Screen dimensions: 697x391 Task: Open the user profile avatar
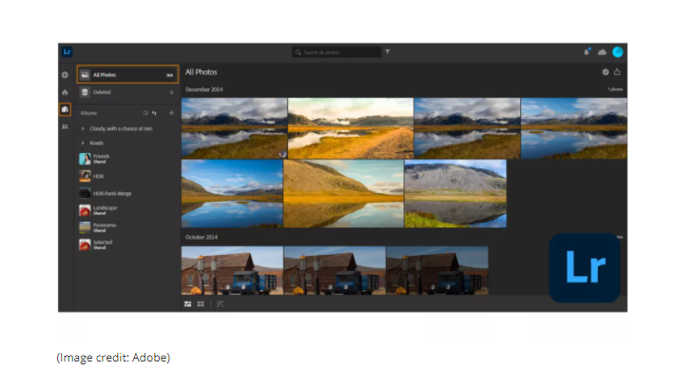coord(617,52)
